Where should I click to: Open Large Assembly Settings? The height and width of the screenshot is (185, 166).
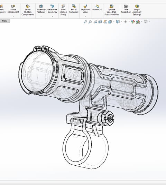click(137, 10)
